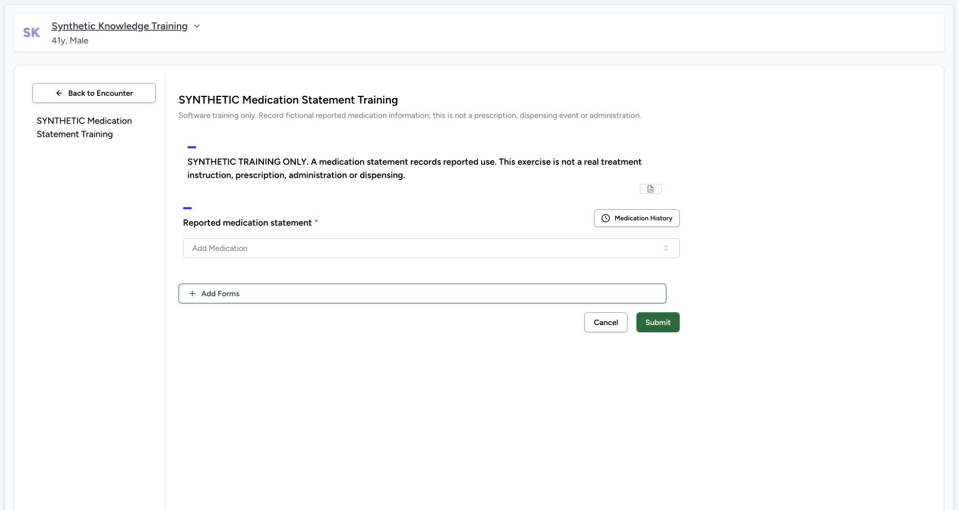Submit the medication statement form
The image size is (958, 510).
tap(658, 322)
